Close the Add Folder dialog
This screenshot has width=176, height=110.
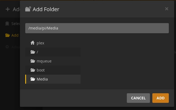(167, 9)
